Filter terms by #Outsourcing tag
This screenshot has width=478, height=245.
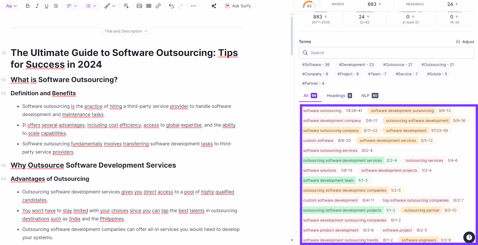coord(438,65)
